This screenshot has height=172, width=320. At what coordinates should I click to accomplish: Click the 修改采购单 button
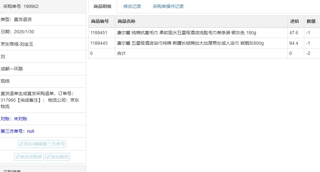28,157
